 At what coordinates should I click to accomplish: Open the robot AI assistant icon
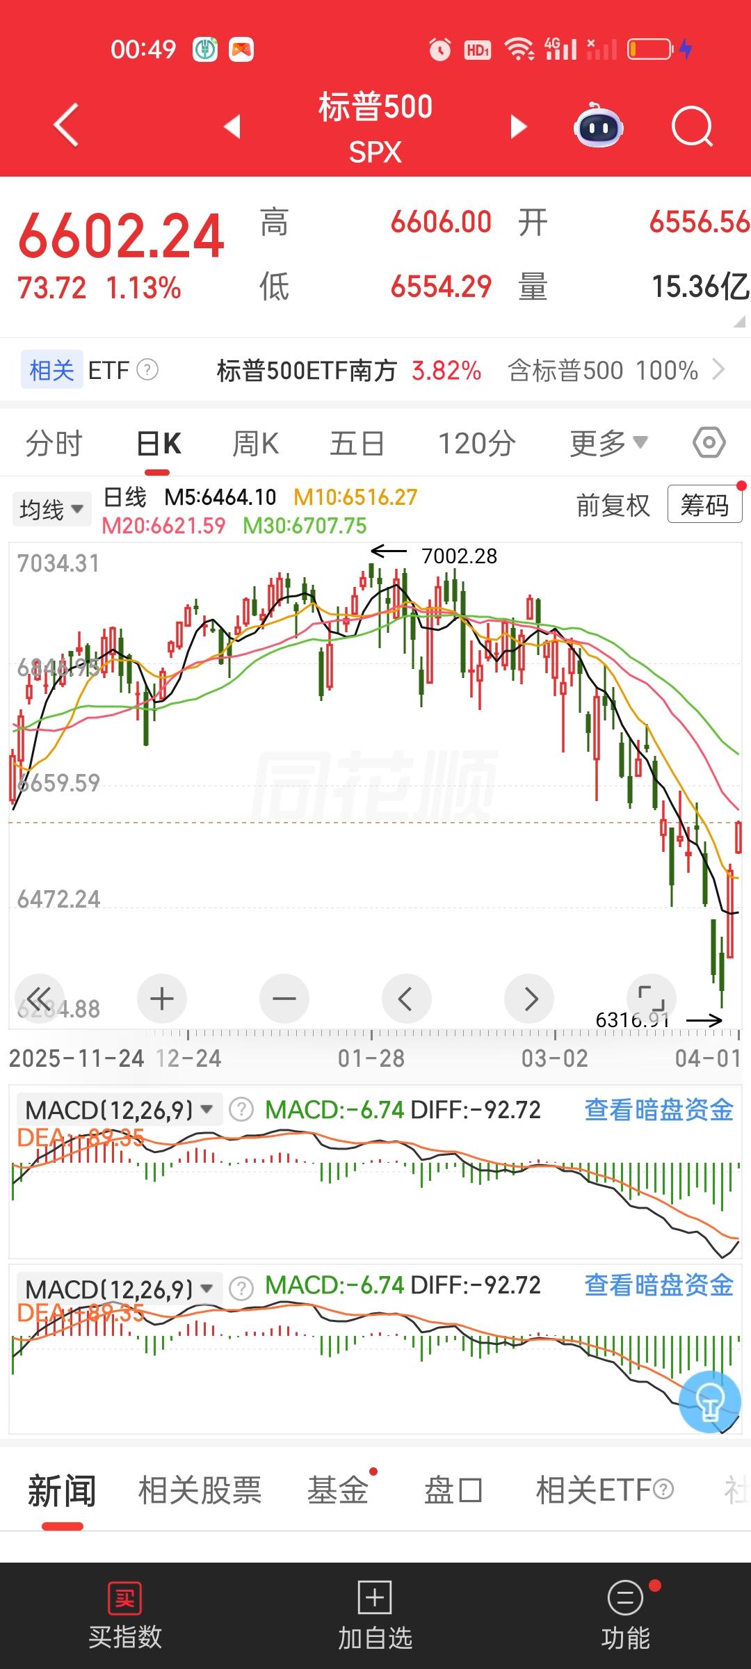pyautogui.click(x=598, y=125)
